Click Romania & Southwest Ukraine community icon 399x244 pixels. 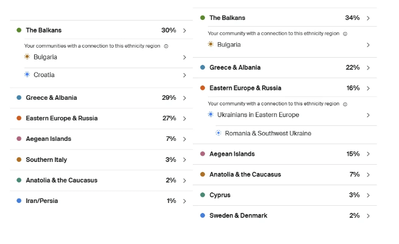tap(218, 133)
